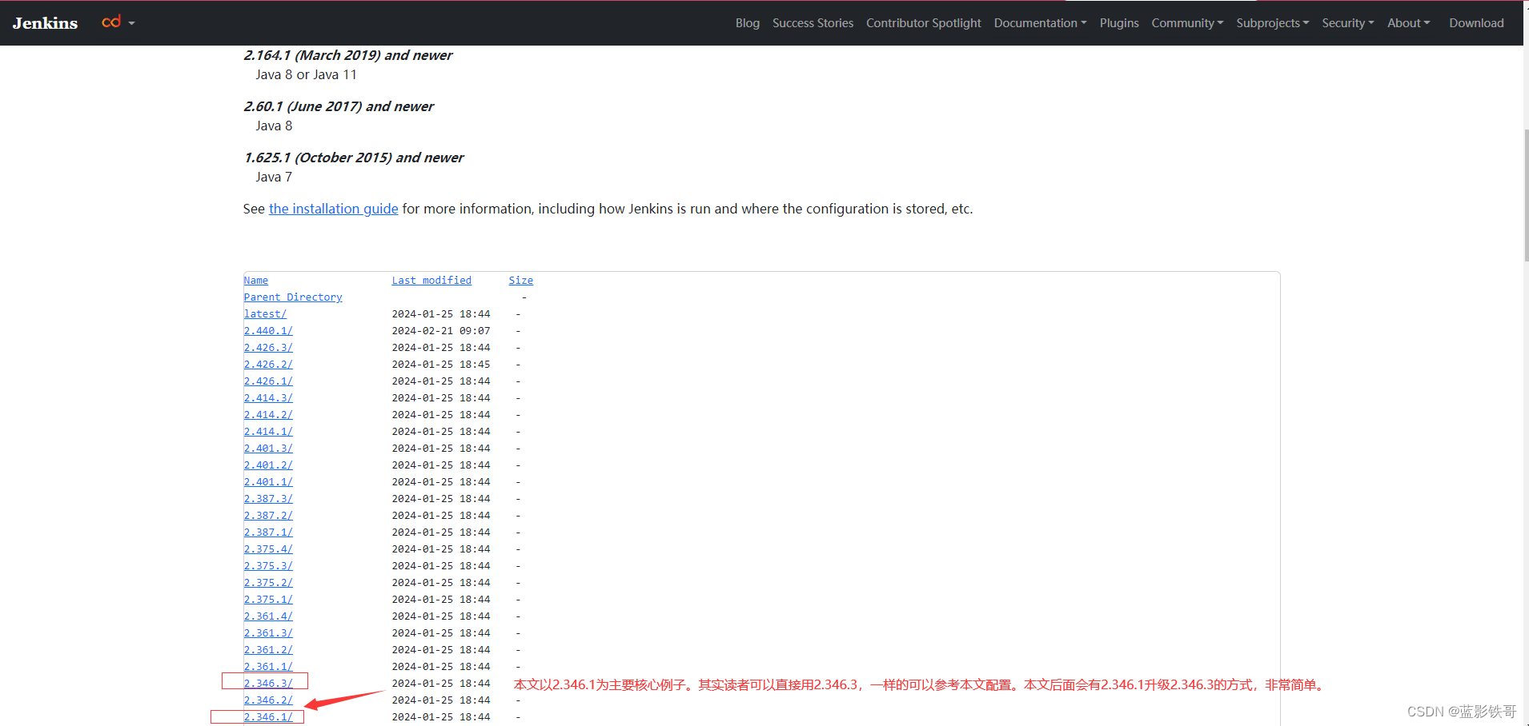Open the 2.426.1/ directory
This screenshot has width=1529, height=726.
click(268, 381)
